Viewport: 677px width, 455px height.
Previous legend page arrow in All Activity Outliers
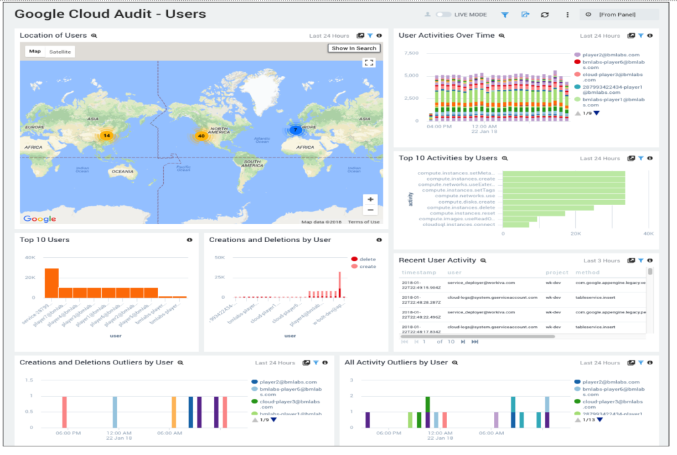tap(578, 420)
